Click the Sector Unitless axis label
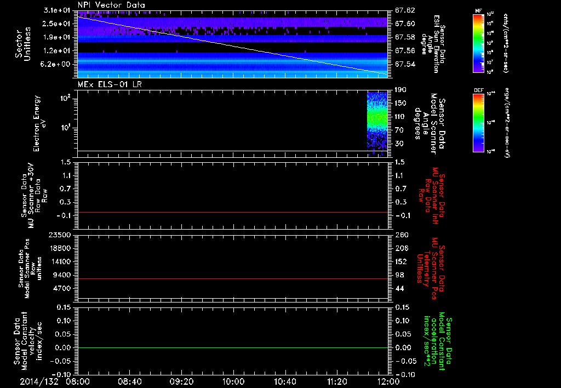Screen dimensions: 561x388 23,44
